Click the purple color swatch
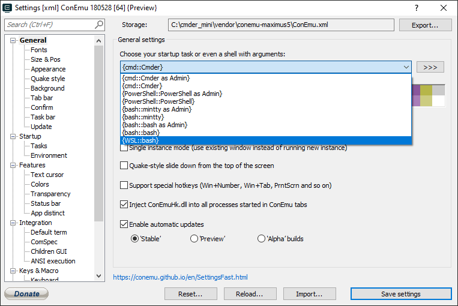The height and width of the screenshot is (306, 458). pos(416,90)
